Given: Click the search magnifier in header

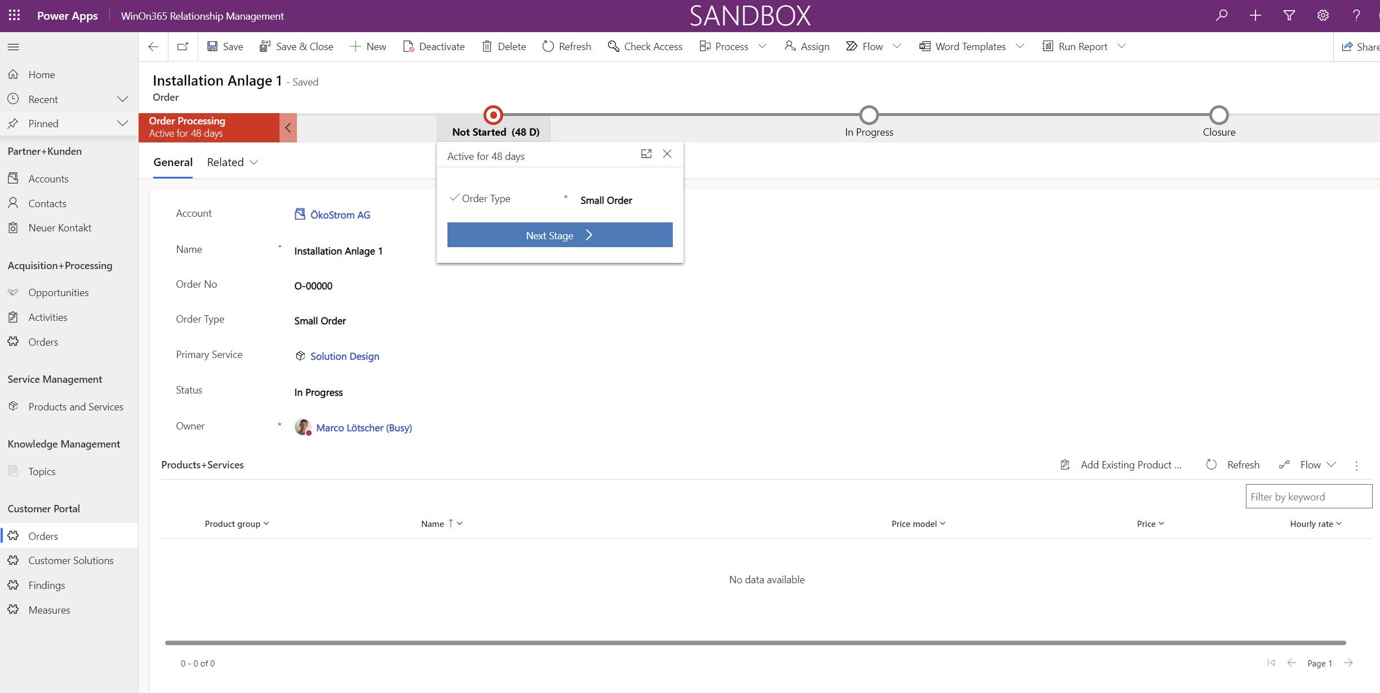Looking at the screenshot, I should click(1222, 15).
